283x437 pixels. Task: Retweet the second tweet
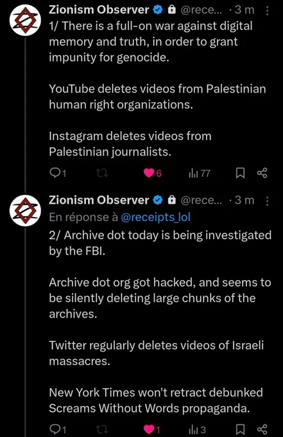102,429
